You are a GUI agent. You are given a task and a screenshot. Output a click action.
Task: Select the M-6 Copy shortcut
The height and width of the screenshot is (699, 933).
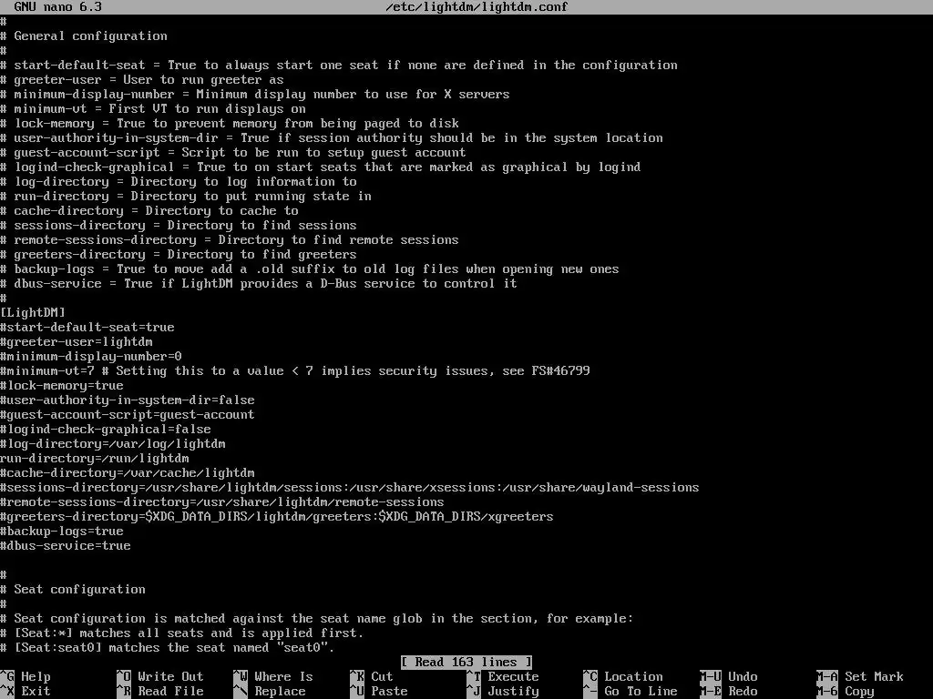[846, 692]
